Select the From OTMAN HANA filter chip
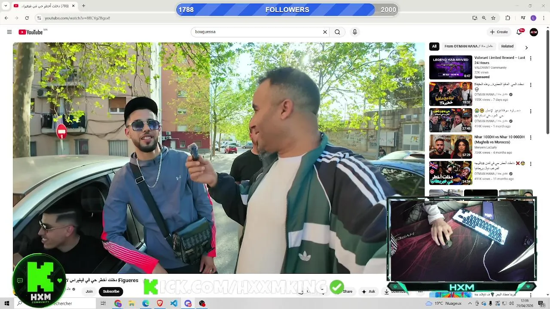This screenshot has height=309, width=550. pyautogui.click(x=468, y=46)
